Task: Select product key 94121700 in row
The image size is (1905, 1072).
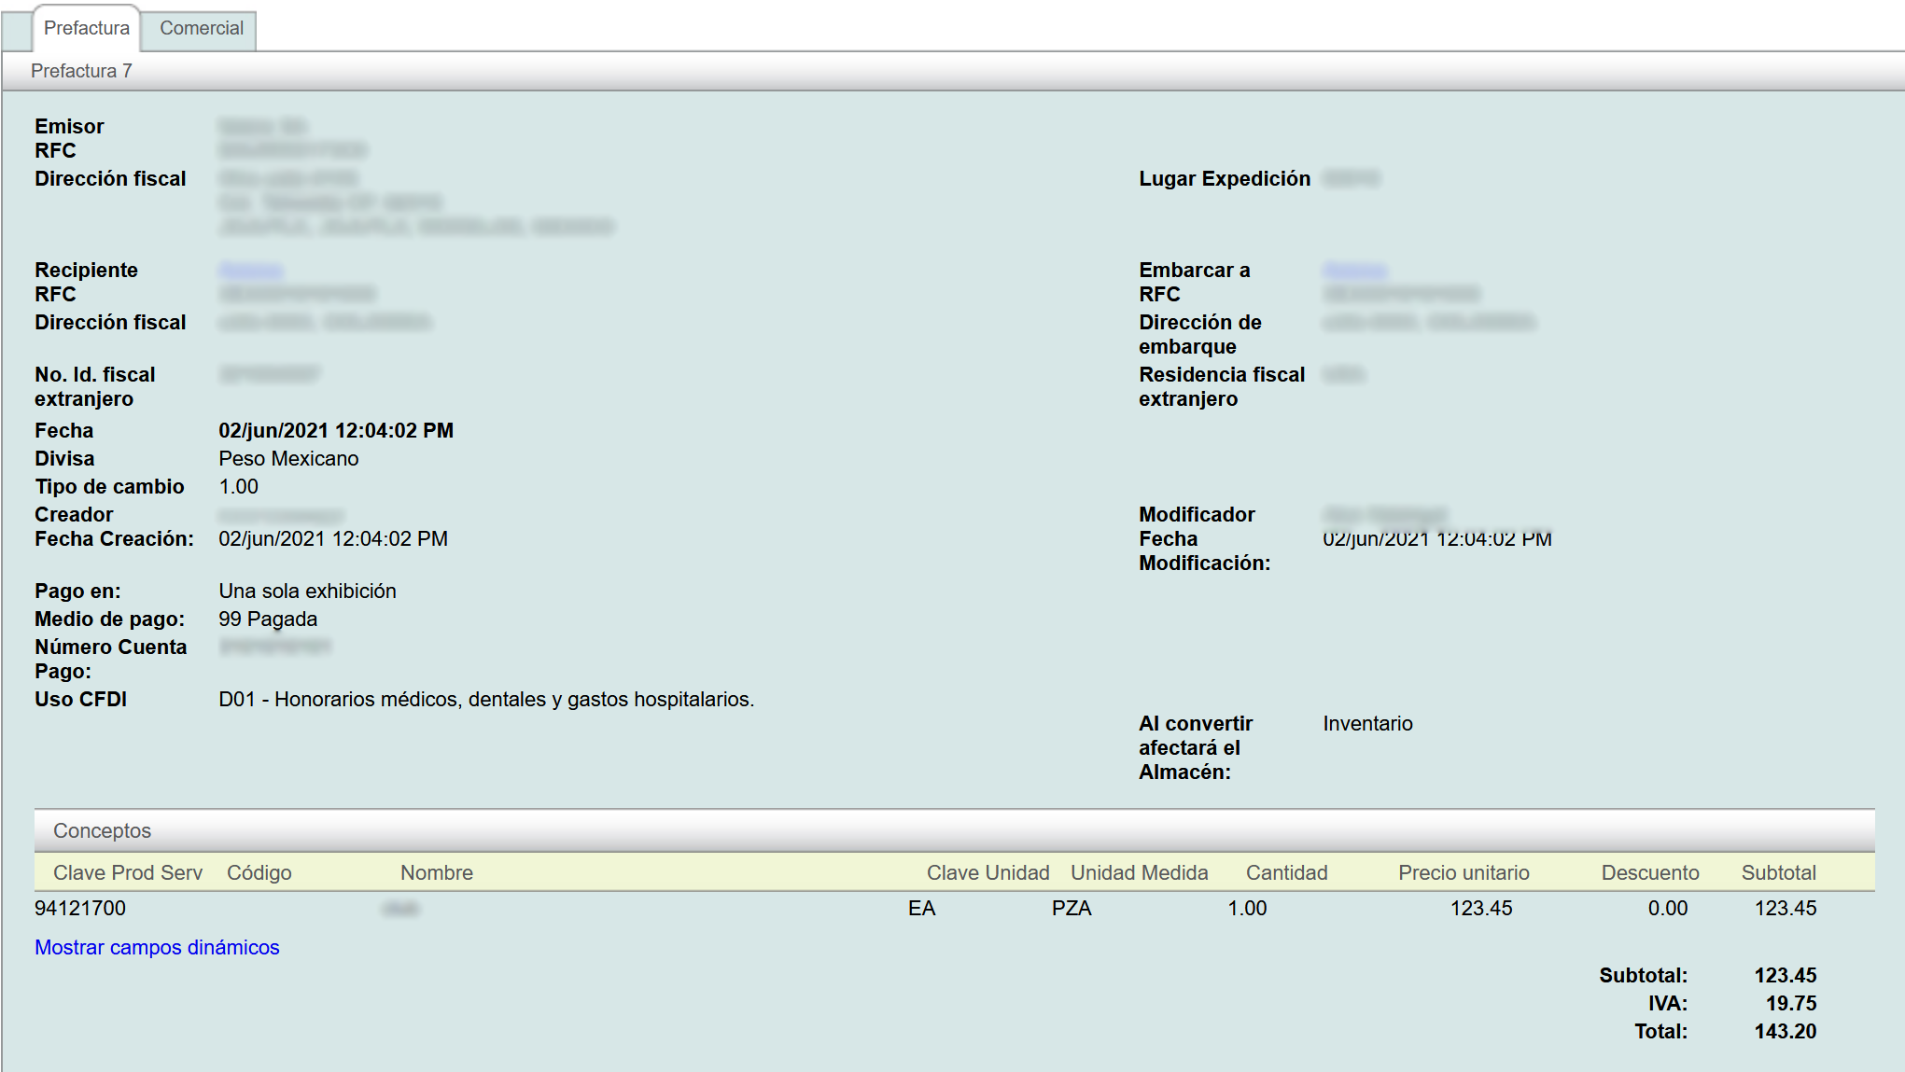Action: coord(80,908)
